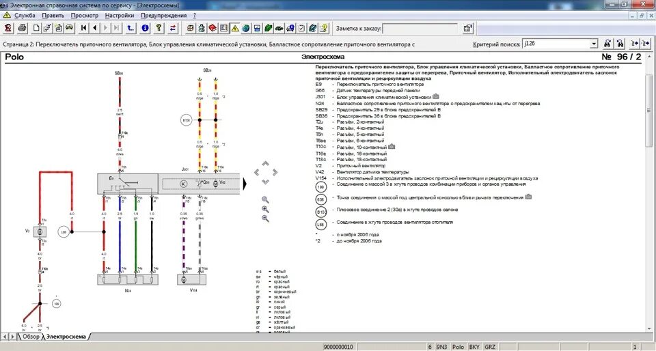
Task: Open the Предупреждения menu
Action: 163,16
